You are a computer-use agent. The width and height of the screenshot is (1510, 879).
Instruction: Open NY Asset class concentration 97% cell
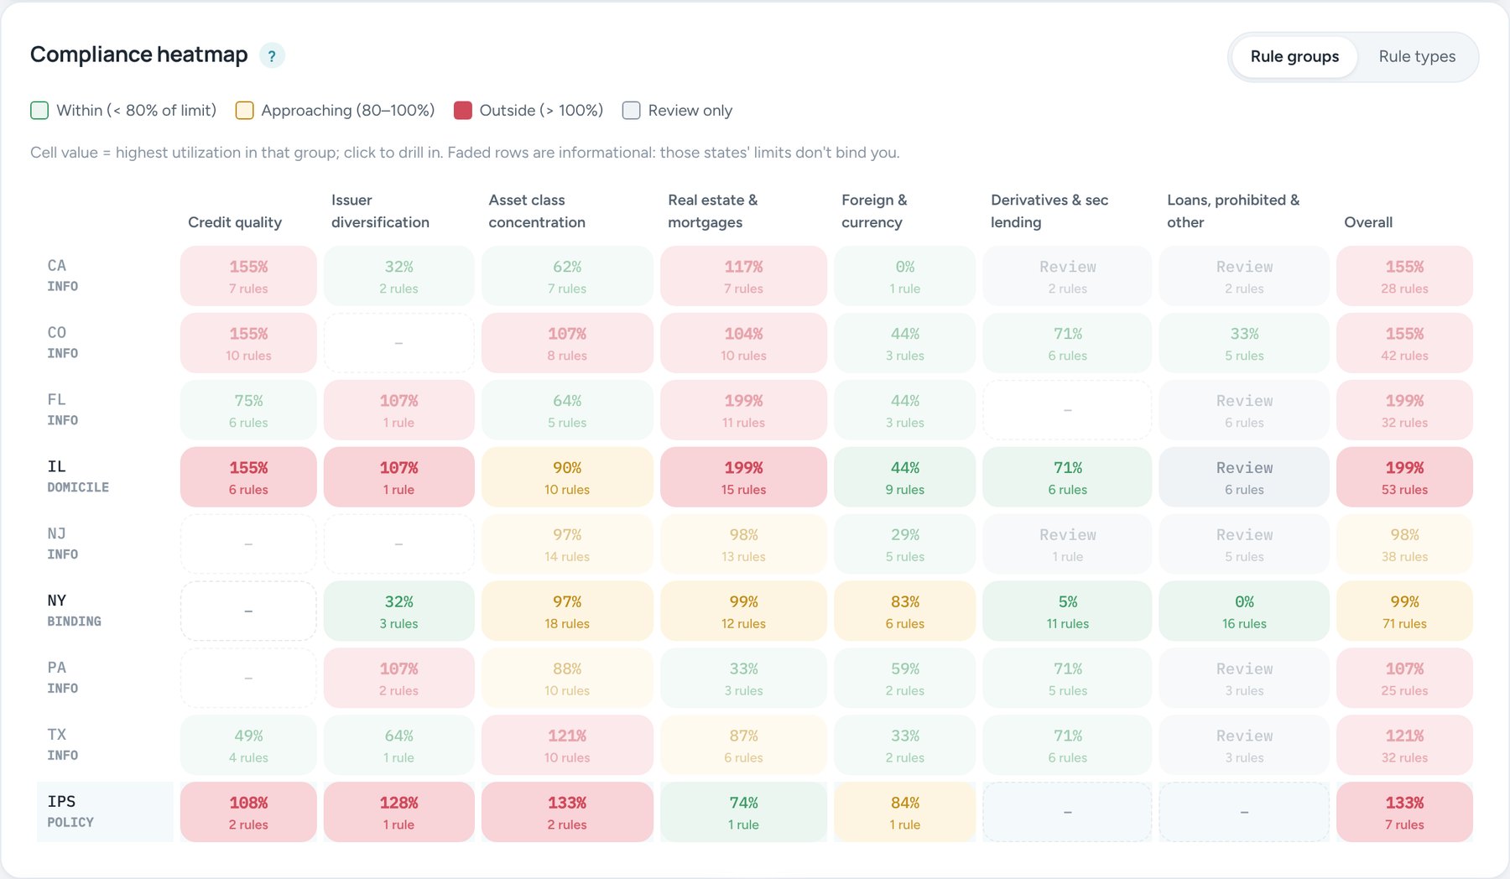(x=567, y=611)
